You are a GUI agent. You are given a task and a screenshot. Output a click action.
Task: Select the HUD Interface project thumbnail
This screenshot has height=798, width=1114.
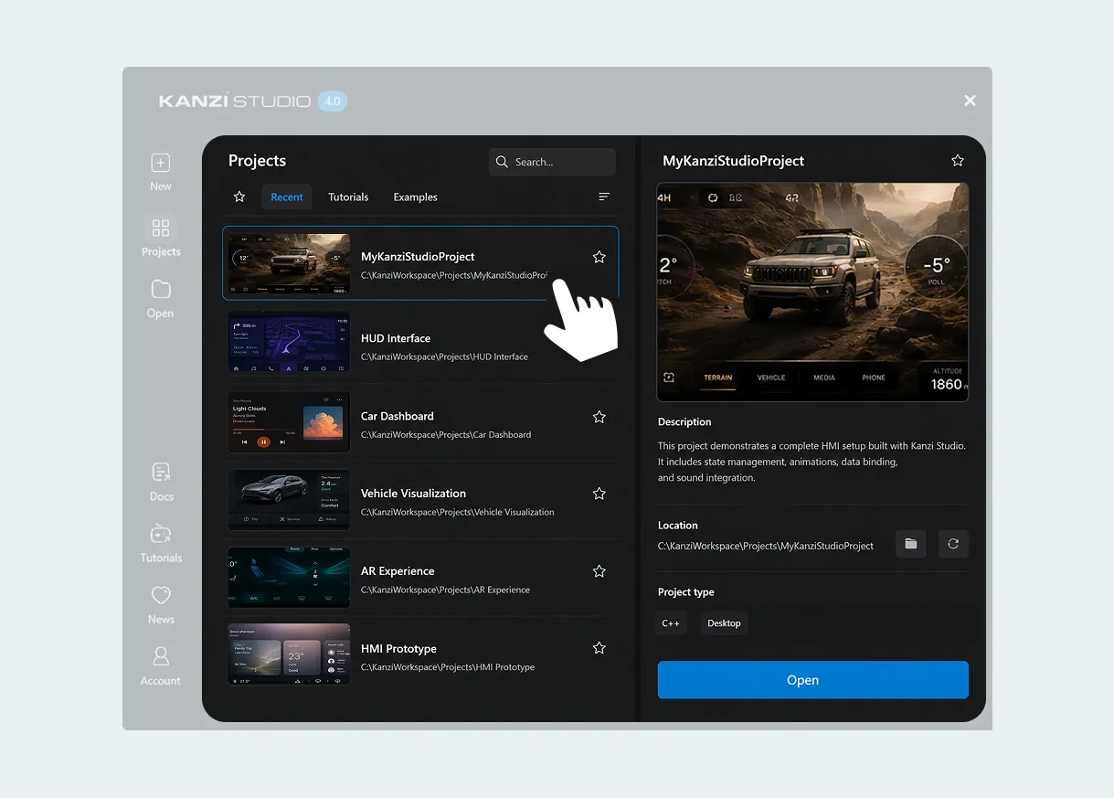[289, 343]
